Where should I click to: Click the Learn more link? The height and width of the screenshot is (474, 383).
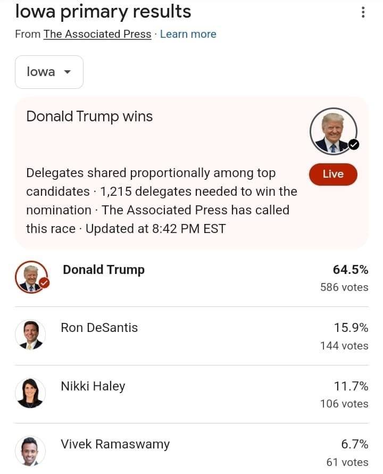click(x=188, y=34)
